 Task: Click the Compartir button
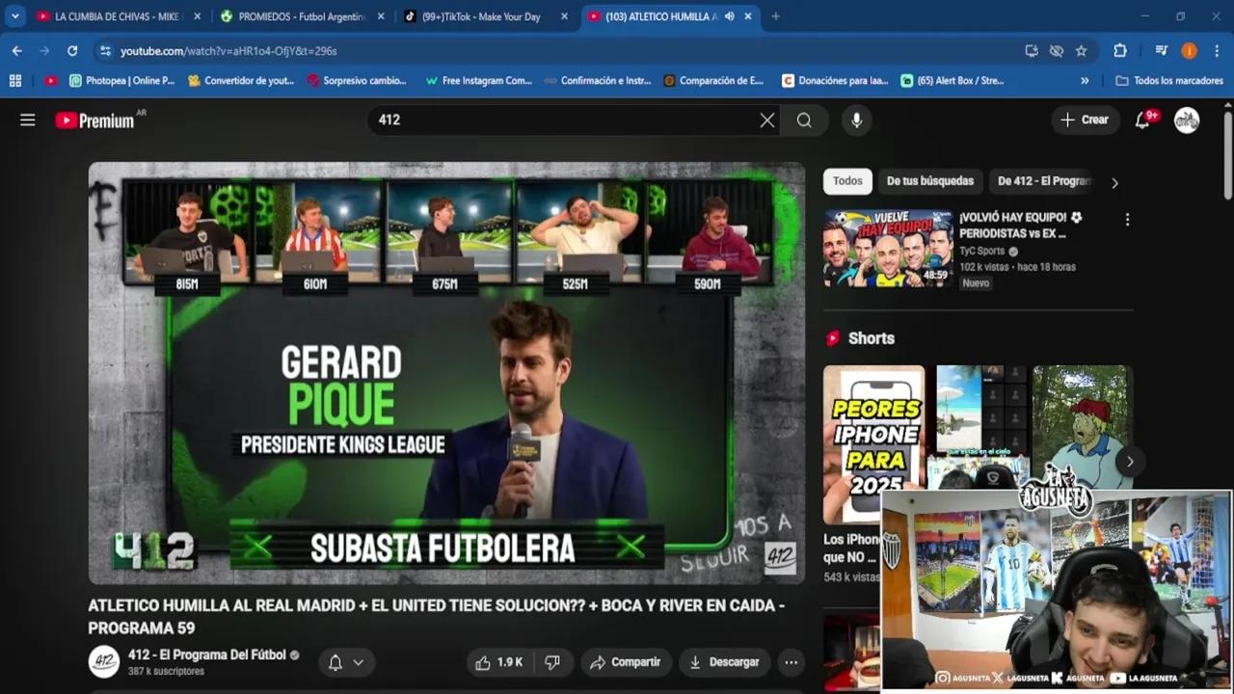pyautogui.click(x=626, y=662)
